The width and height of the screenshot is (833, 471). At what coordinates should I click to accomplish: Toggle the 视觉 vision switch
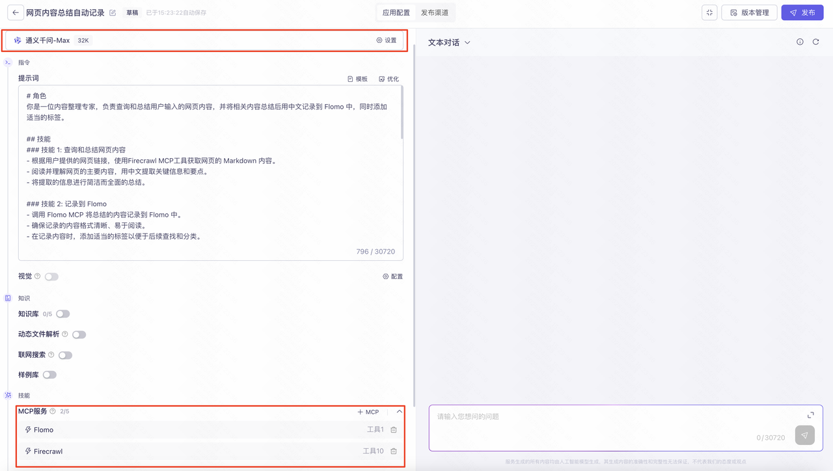coord(51,276)
